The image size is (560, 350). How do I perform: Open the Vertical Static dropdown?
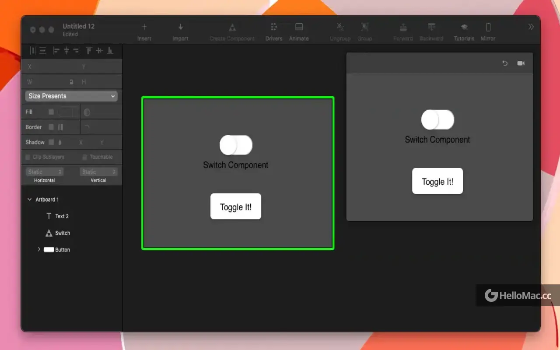tap(98, 172)
